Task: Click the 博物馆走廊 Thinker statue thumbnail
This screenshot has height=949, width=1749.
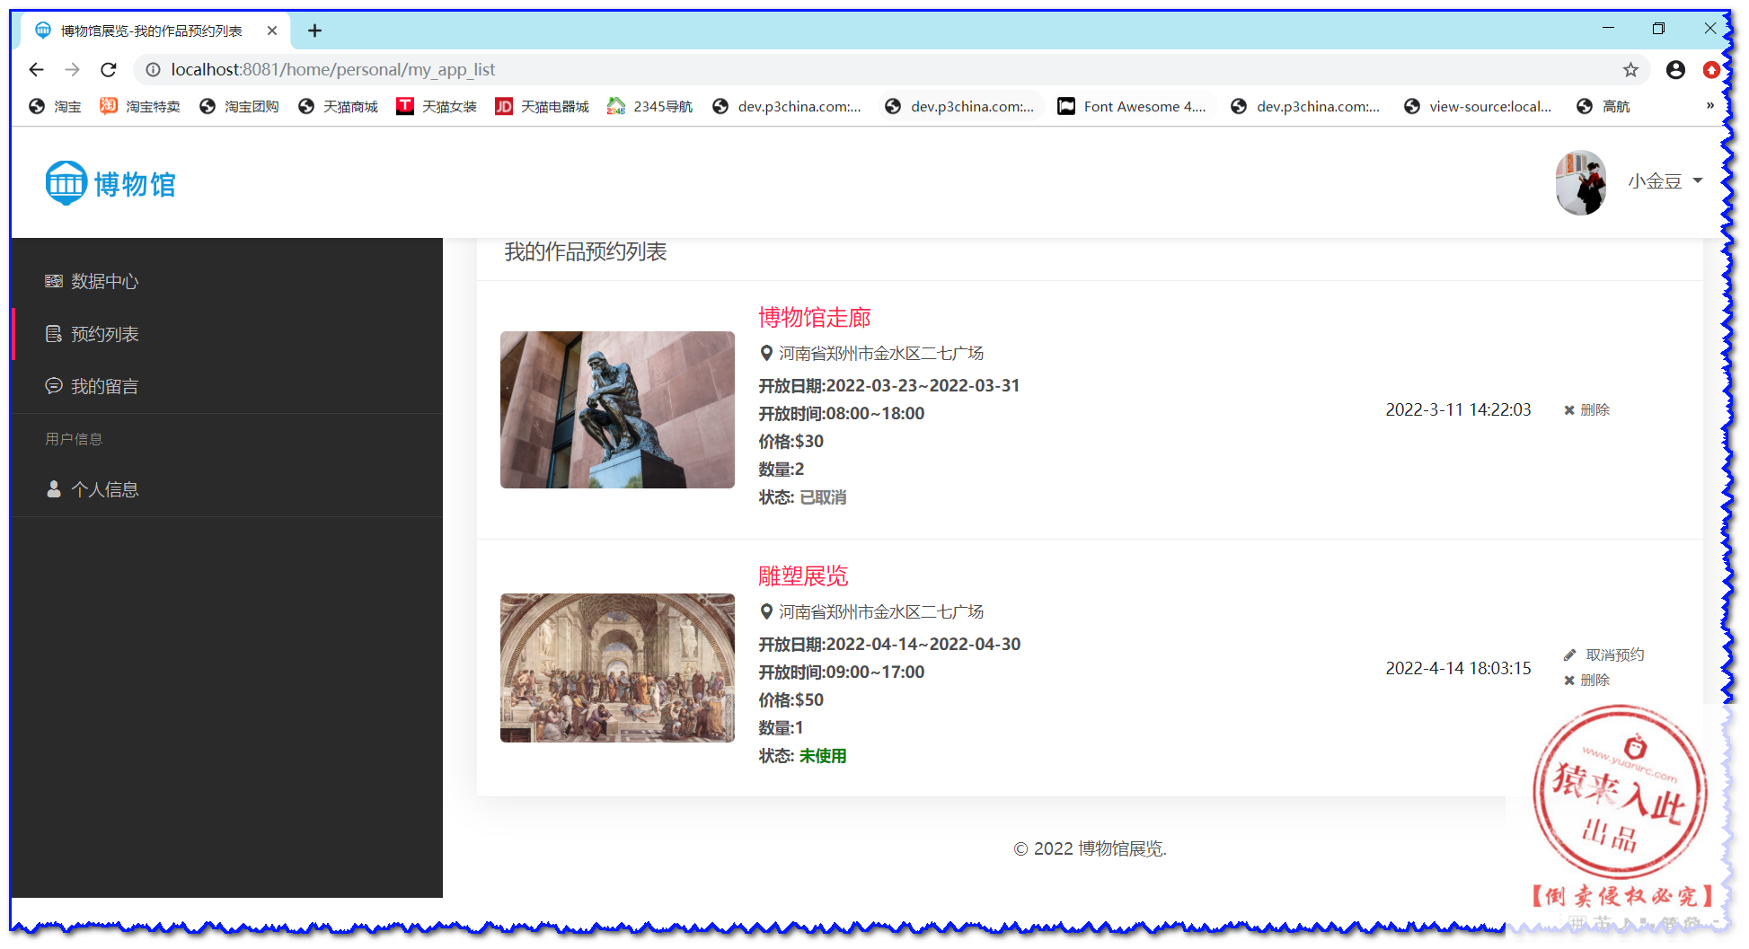Action: (617, 409)
